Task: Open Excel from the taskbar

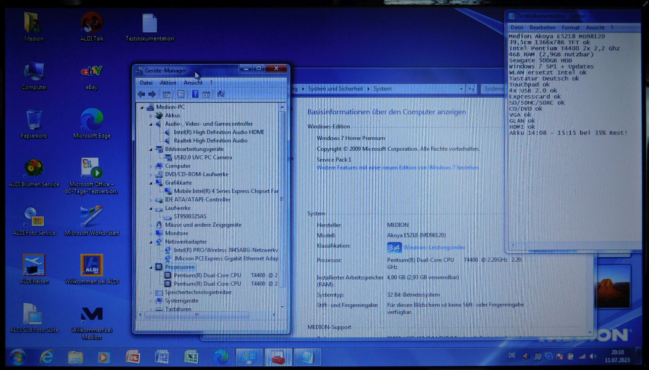Action: click(x=191, y=357)
